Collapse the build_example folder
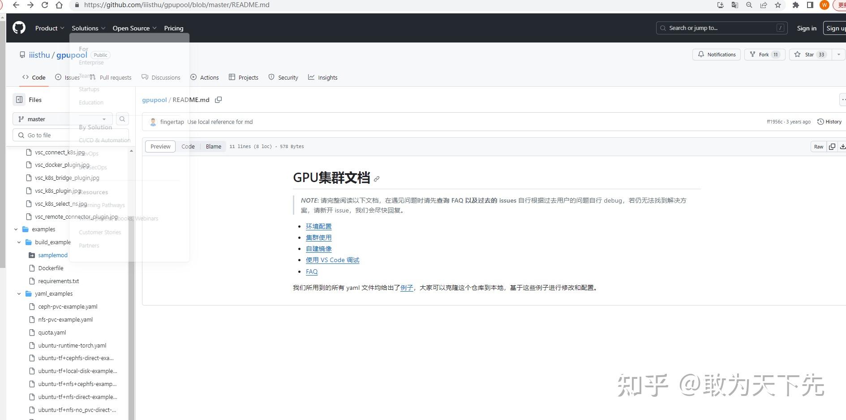The height and width of the screenshot is (420, 846). pyautogui.click(x=19, y=242)
